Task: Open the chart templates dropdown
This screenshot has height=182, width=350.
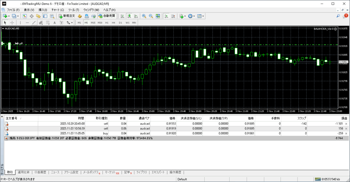Action: (x=201, y=16)
